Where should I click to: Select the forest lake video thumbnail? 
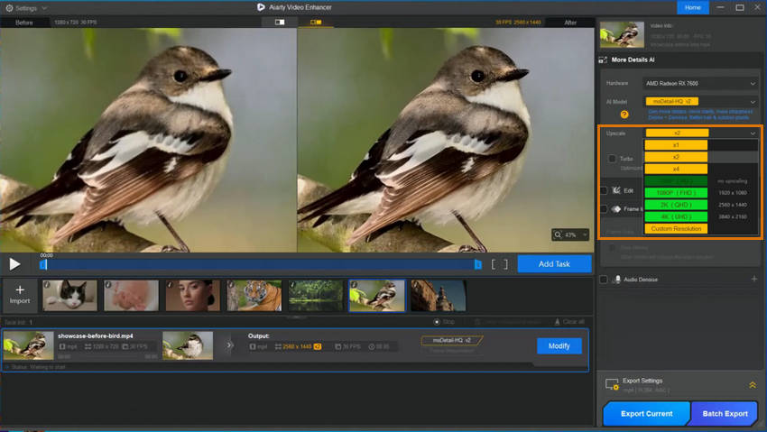pos(316,296)
